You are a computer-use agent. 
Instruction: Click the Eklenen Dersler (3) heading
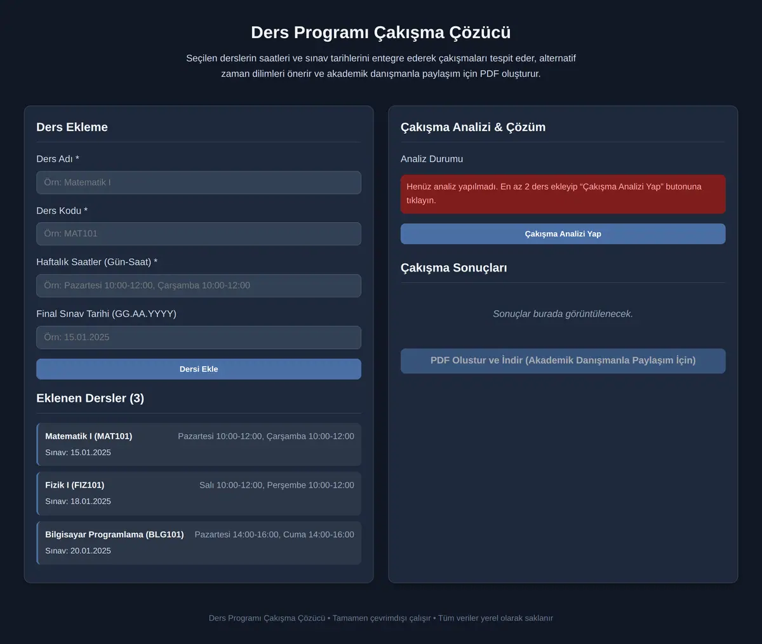(90, 398)
